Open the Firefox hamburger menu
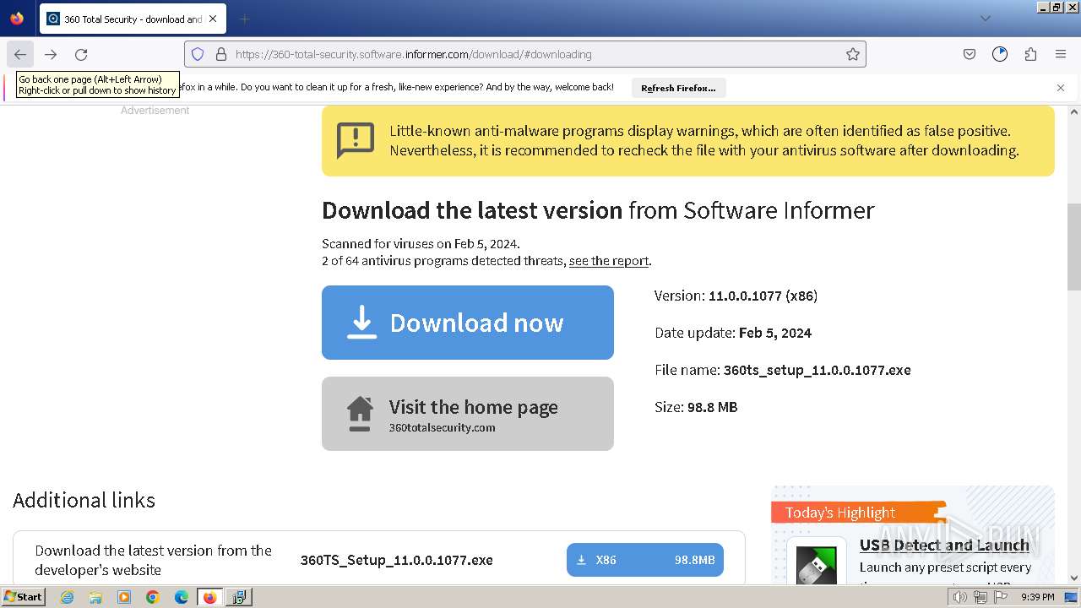The height and width of the screenshot is (608, 1081). coord(1061,54)
